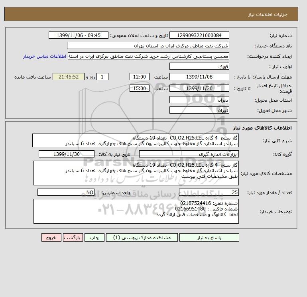This screenshot has width=307, height=297.
Task: Click the general need description box
Action: click(136, 141)
